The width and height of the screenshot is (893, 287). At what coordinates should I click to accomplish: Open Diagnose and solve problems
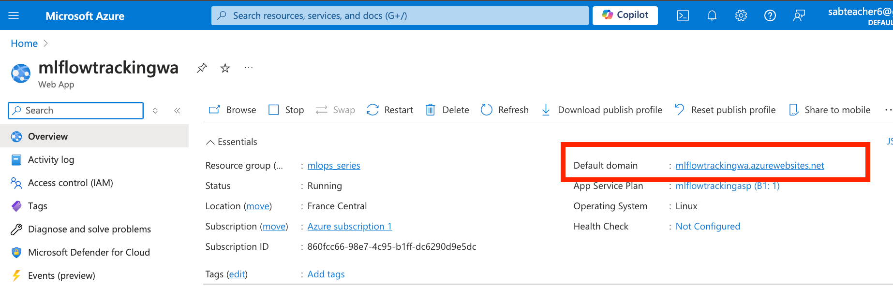click(x=89, y=230)
